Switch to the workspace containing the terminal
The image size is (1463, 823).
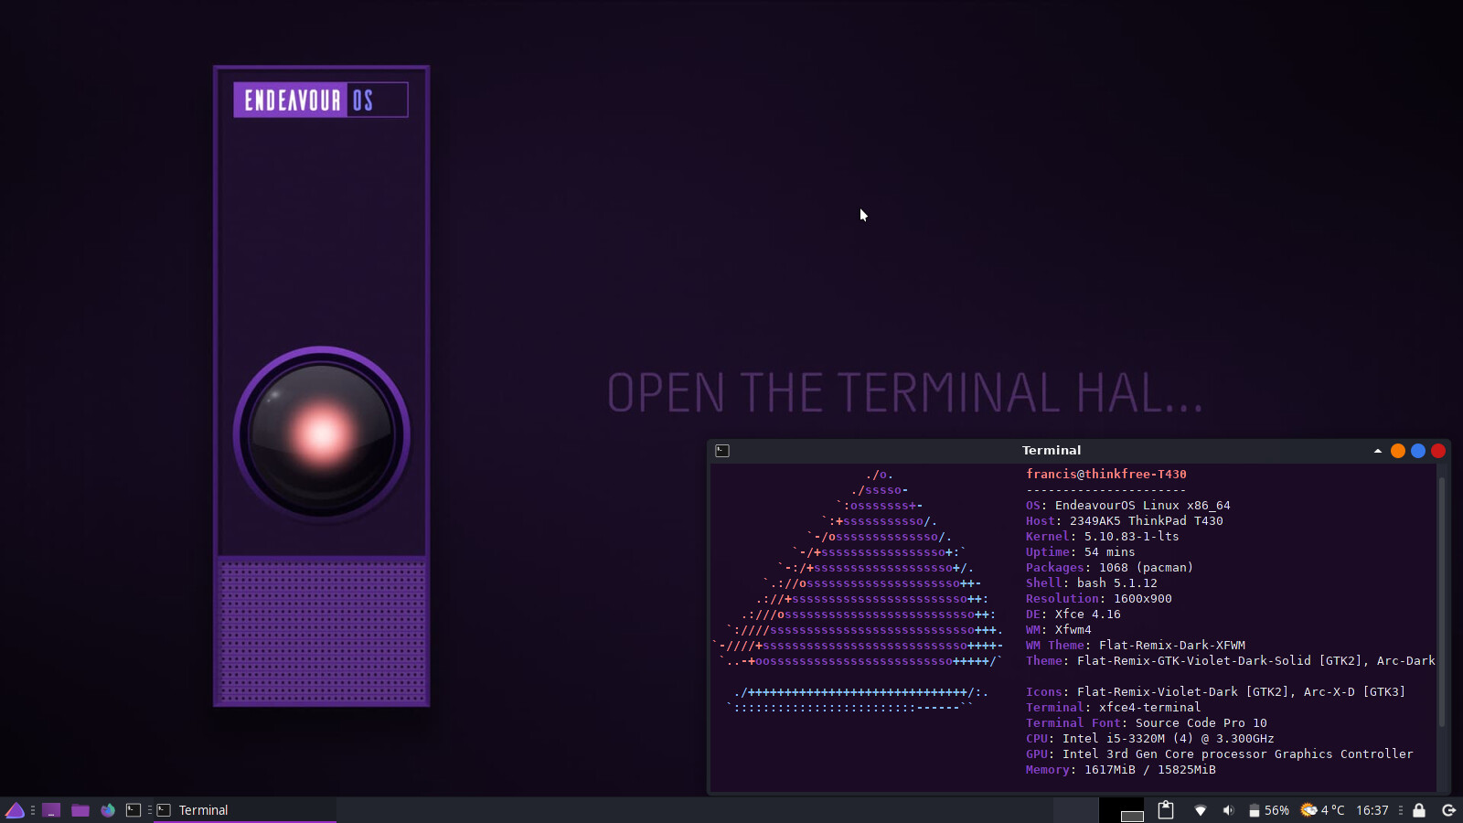(1122, 810)
